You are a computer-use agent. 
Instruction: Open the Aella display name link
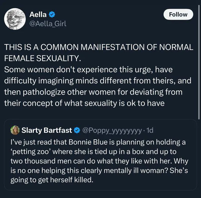(x=38, y=15)
